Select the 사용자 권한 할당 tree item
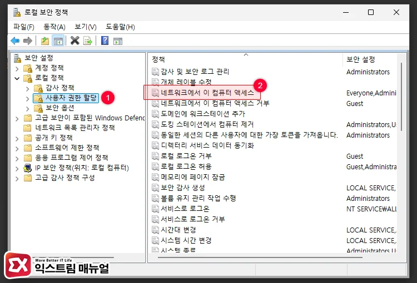 click(x=71, y=98)
